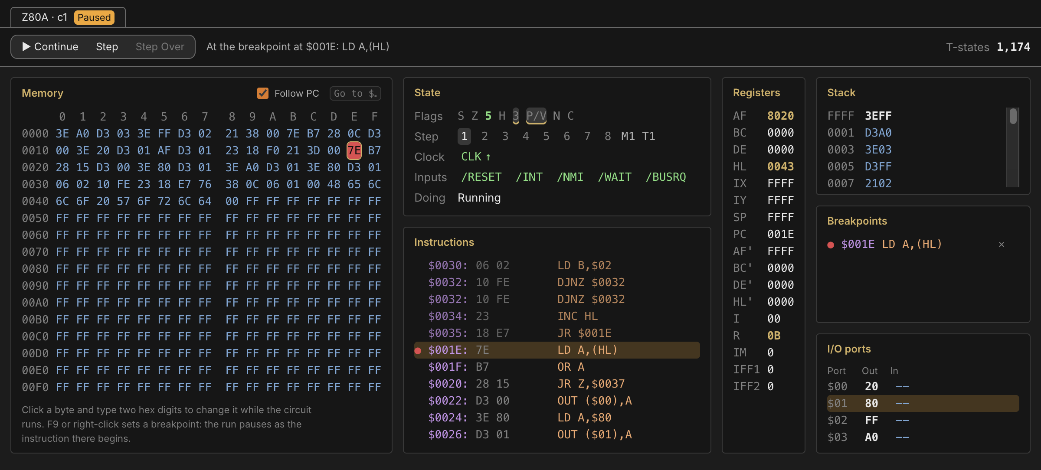
Task: Click stack entry 0007 2102
Action: [x=859, y=183]
